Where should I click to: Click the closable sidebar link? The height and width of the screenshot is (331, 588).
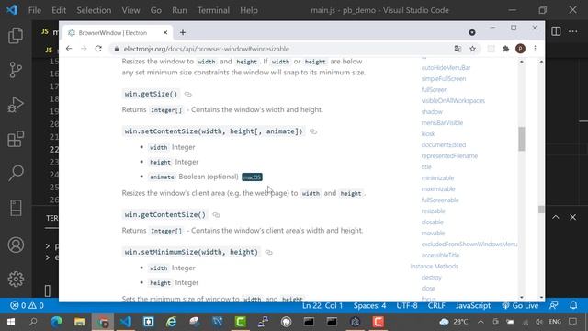tap(433, 223)
